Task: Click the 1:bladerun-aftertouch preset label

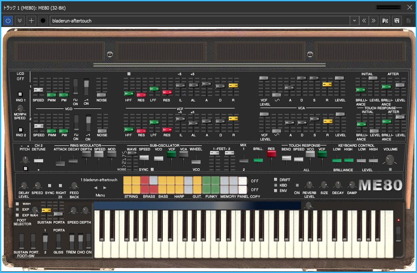Action: 99,180
